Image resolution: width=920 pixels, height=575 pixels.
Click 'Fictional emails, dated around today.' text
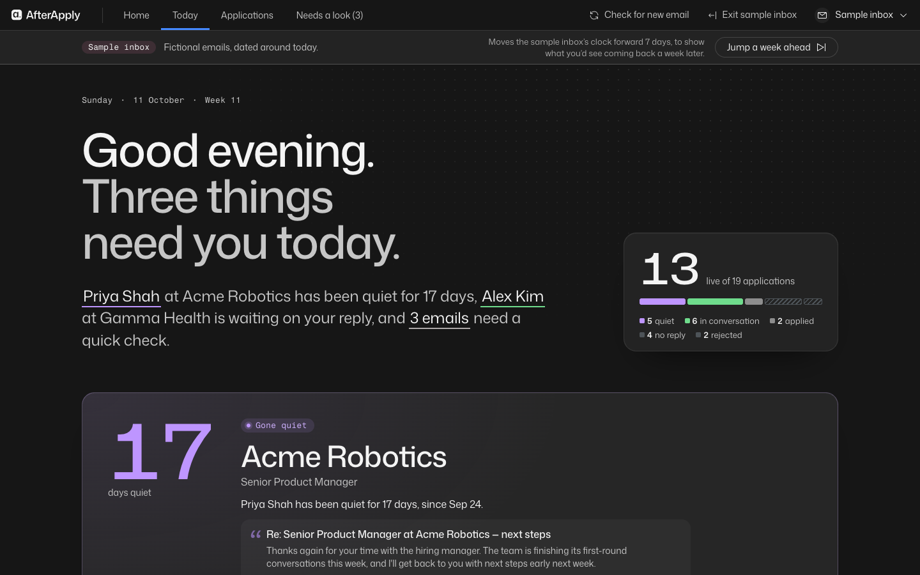pyautogui.click(x=241, y=47)
